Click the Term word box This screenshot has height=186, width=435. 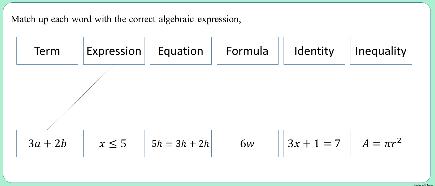click(x=47, y=51)
